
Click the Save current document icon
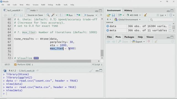pos(21,15)
